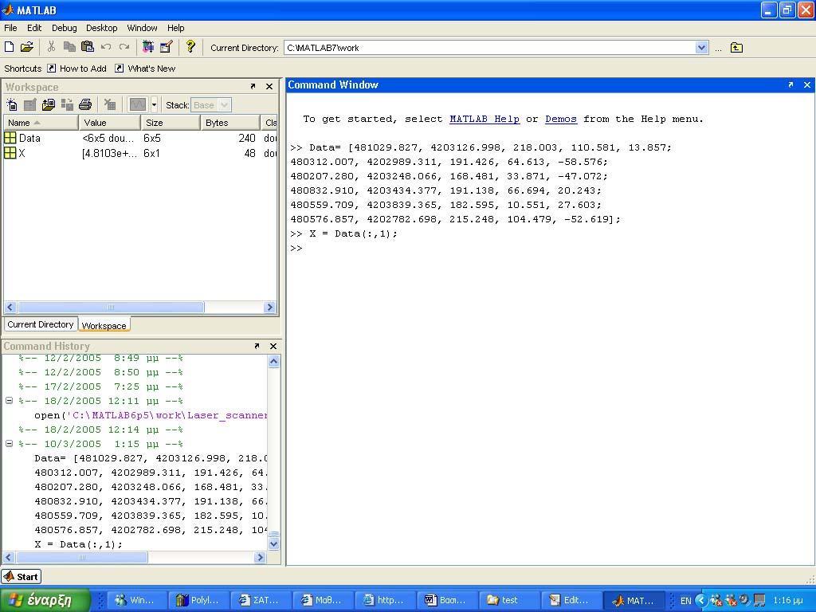Cut selection with the scissors icon
This screenshot has width=816, height=612.
pos(51,47)
